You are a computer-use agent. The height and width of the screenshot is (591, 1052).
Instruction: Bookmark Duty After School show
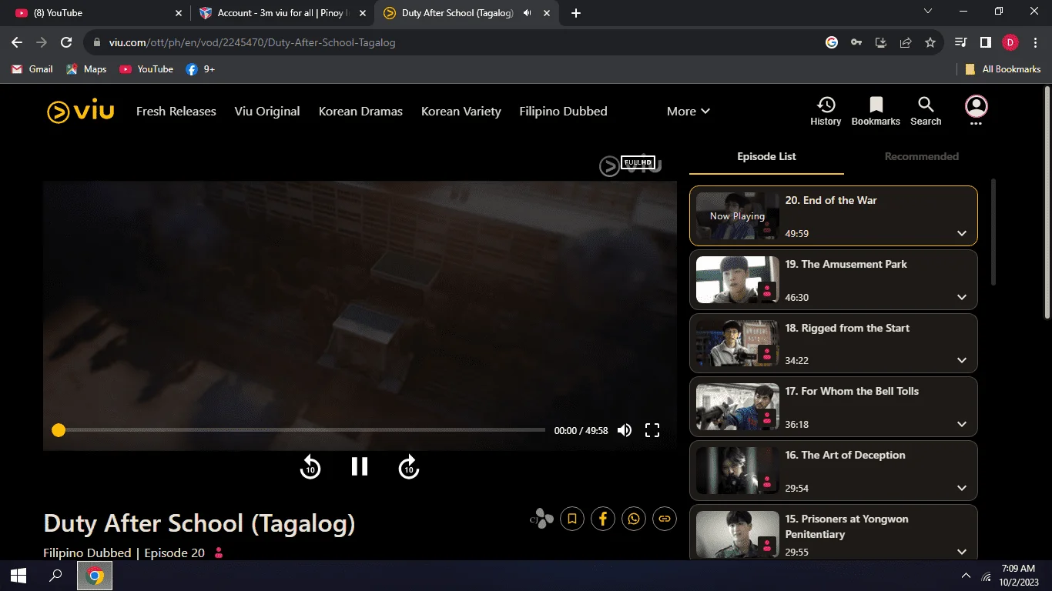point(572,519)
